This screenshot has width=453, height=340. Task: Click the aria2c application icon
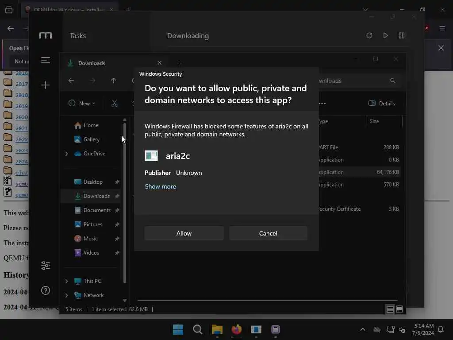pyautogui.click(x=151, y=156)
